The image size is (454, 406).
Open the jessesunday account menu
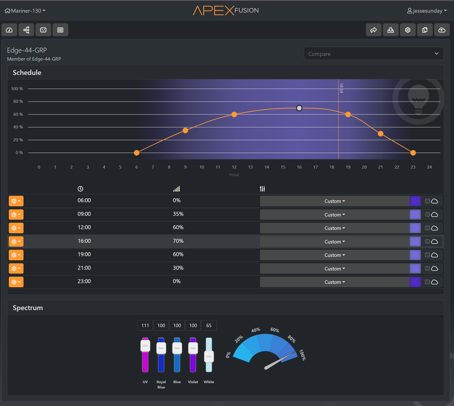pos(427,11)
